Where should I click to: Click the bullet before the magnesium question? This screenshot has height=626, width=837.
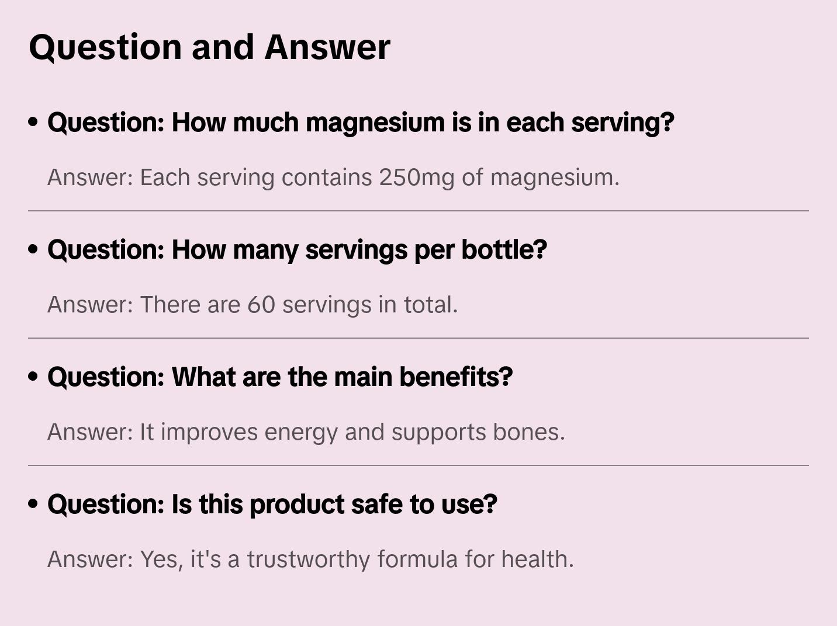[33, 123]
